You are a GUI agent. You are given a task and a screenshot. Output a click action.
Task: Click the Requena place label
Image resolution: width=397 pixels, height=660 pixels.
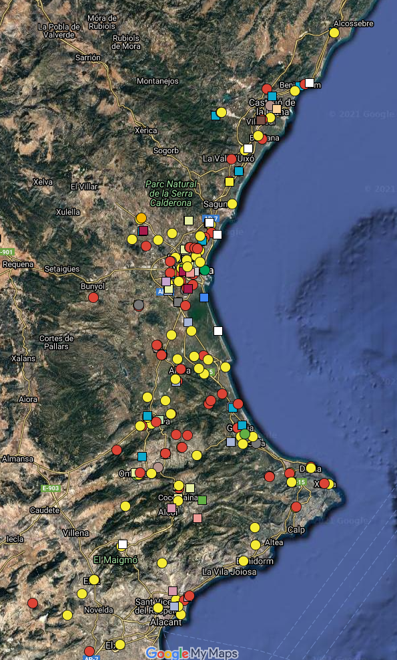(x=18, y=264)
